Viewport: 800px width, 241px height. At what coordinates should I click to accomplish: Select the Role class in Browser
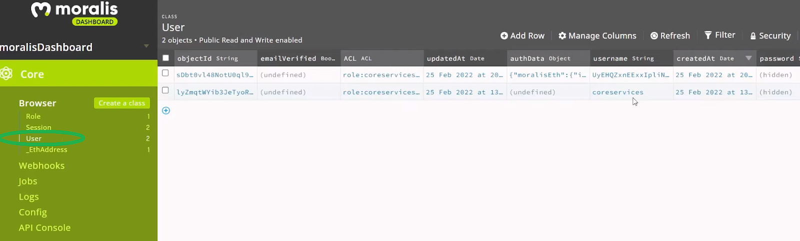33,116
